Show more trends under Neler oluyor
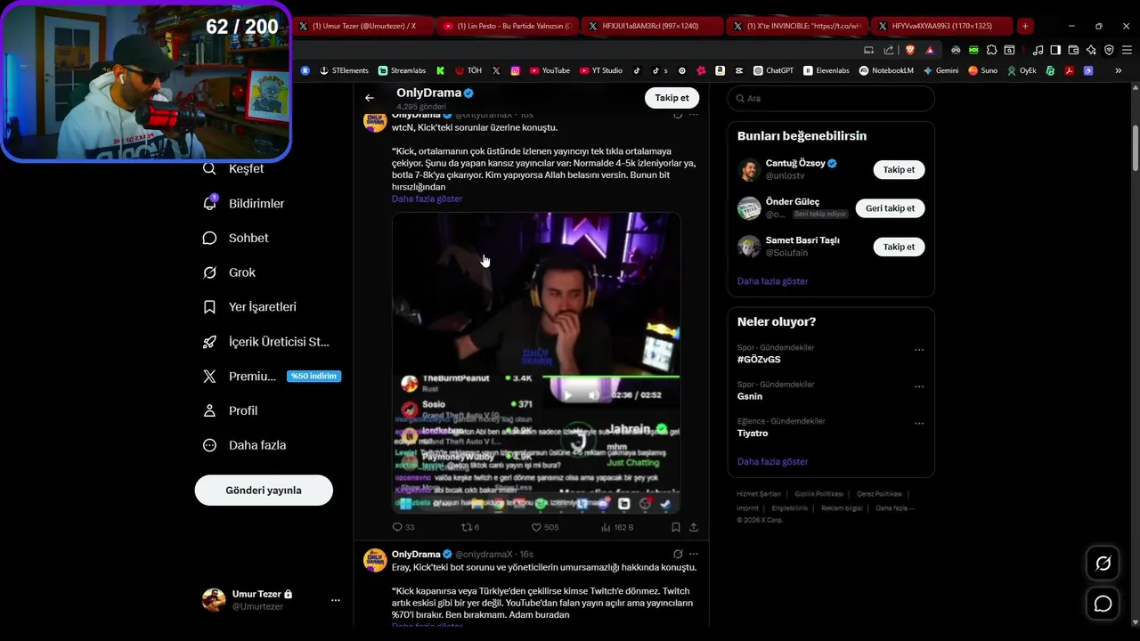The width and height of the screenshot is (1140, 641). click(772, 461)
